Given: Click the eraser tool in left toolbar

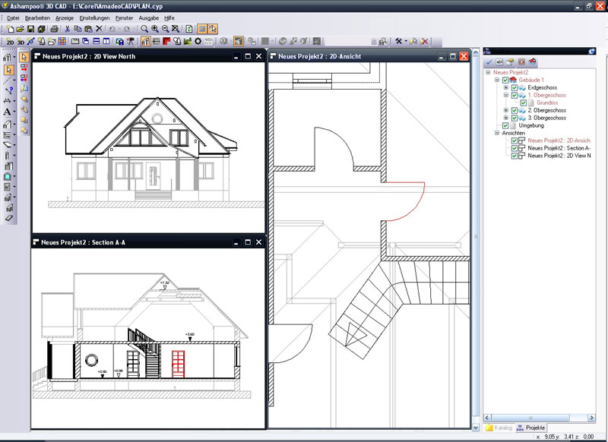Looking at the screenshot, I should click(x=8, y=218).
